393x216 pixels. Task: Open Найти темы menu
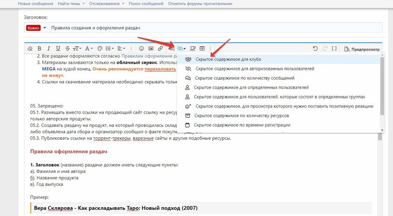(x=71, y=4)
